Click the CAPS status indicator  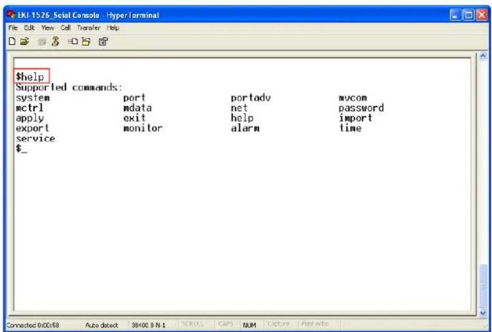(x=225, y=324)
